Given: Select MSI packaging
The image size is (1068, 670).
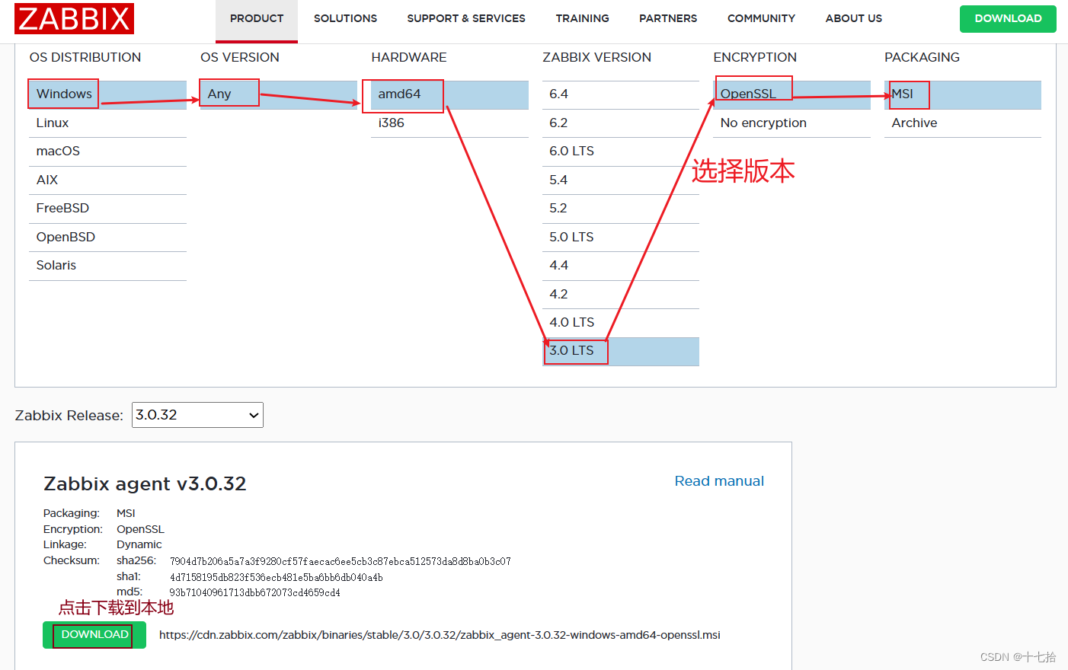Looking at the screenshot, I should point(963,94).
